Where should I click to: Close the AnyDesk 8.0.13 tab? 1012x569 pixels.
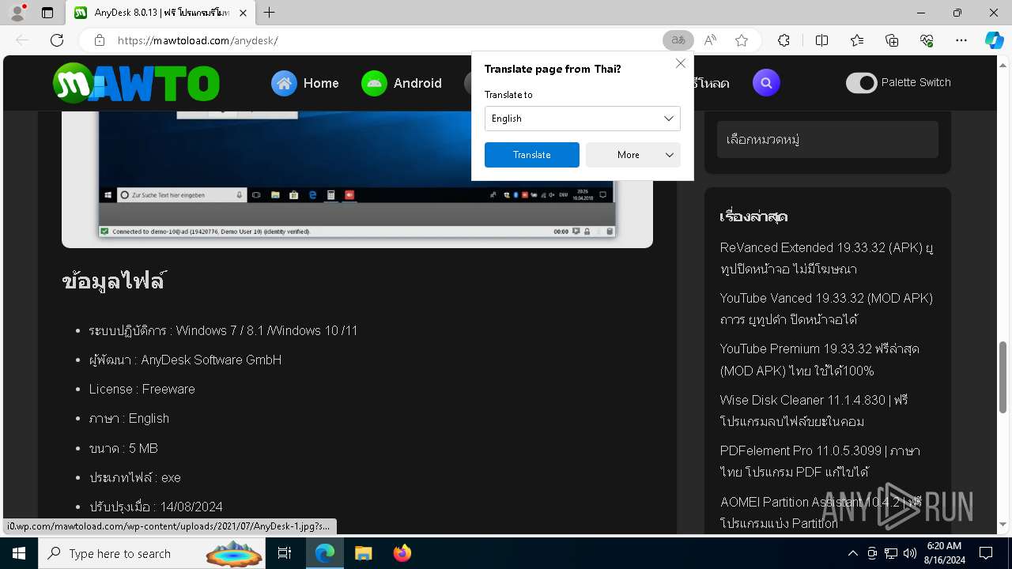(243, 13)
